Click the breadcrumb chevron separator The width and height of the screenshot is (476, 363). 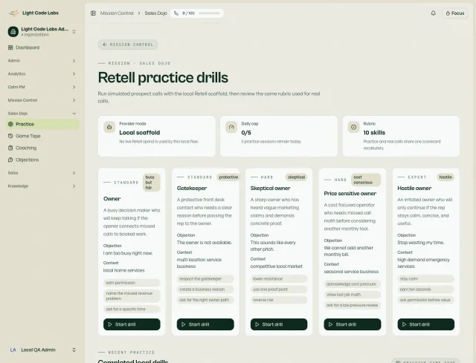pyautogui.click(x=139, y=13)
